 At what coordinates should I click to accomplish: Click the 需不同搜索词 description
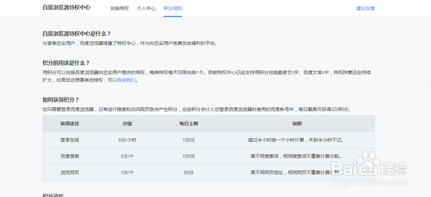point(296,156)
